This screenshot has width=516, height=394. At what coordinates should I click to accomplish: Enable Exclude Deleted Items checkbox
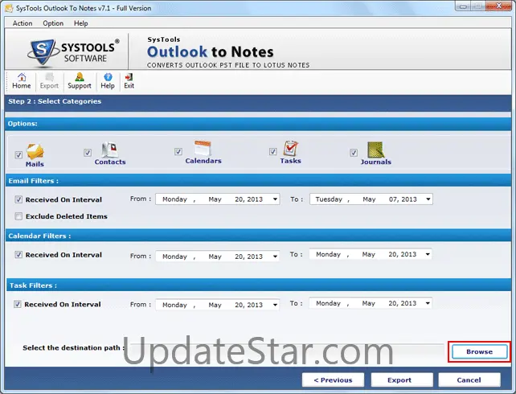tap(18, 216)
